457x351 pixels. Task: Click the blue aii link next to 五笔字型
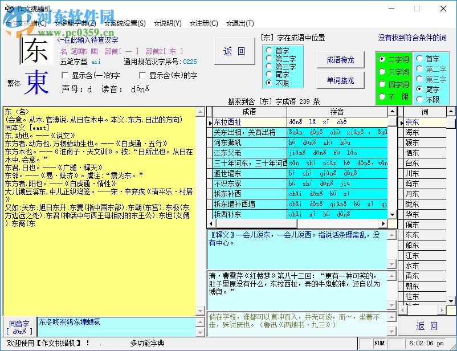95,62
